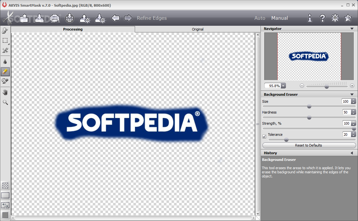Click the Tolerance value stepper arrows
The image size is (358, 221).
point(354,135)
